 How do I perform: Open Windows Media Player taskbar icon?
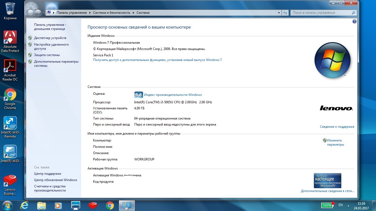pyautogui.click(x=58, y=206)
